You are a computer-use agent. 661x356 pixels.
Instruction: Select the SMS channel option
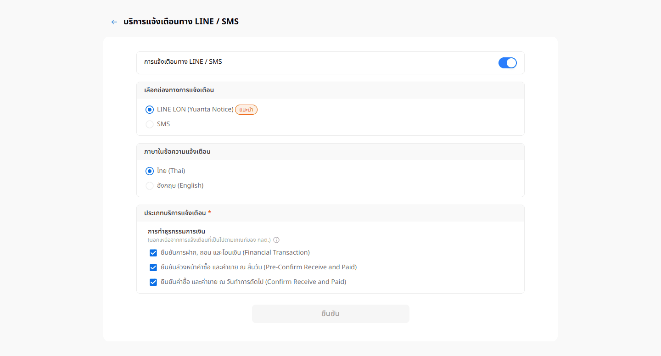point(150,124)
